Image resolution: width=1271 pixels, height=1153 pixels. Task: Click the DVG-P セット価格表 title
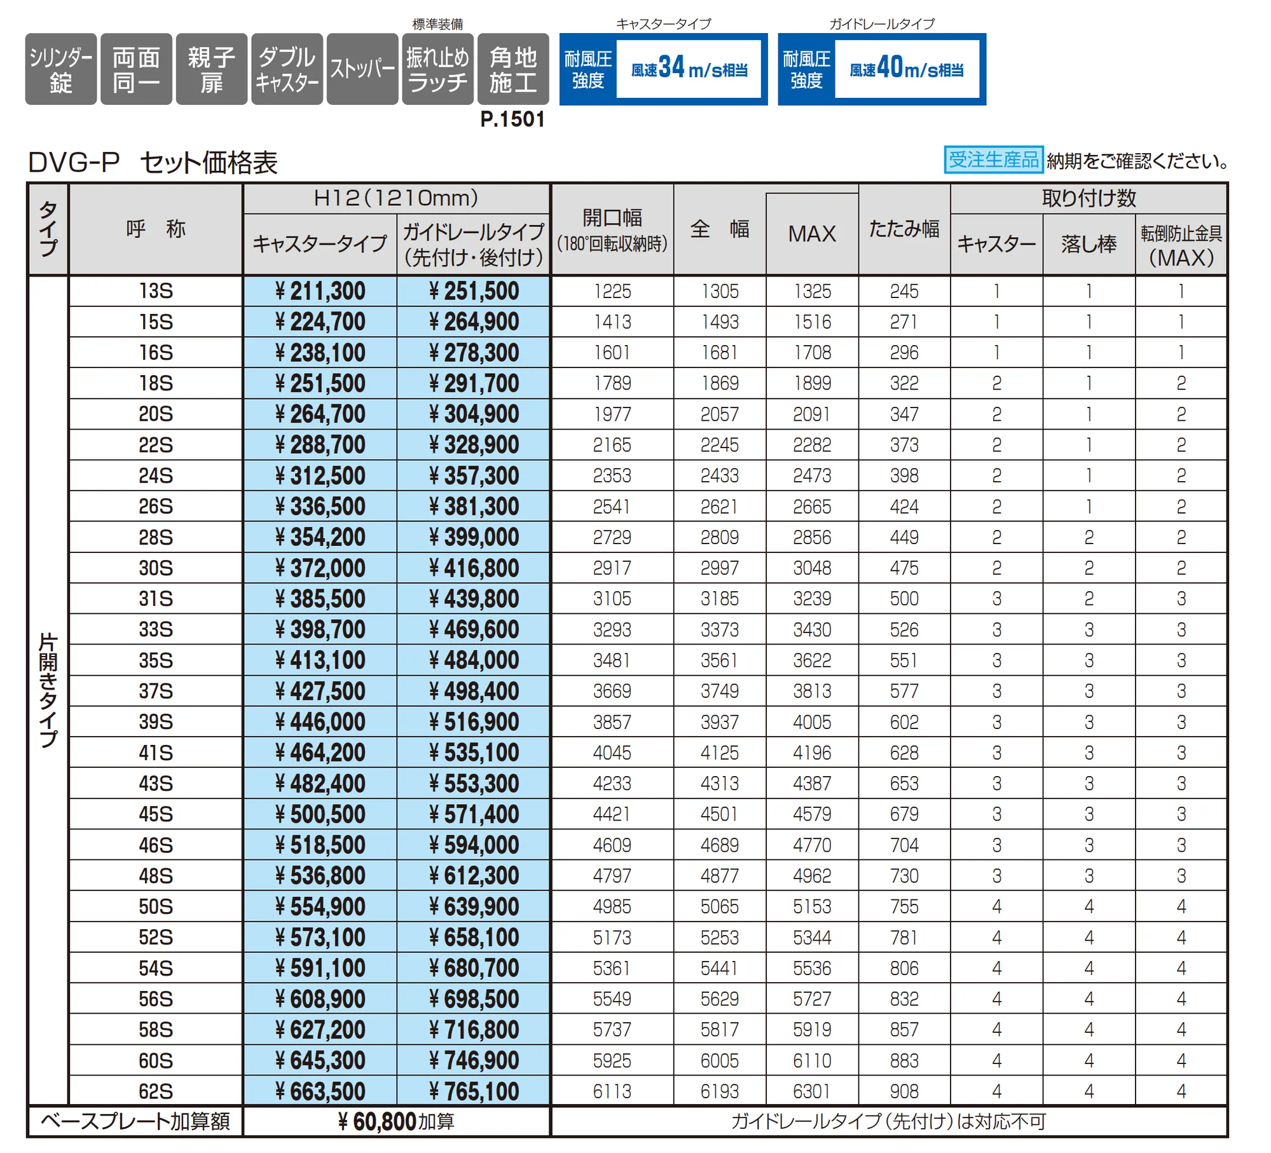point(153,163)
